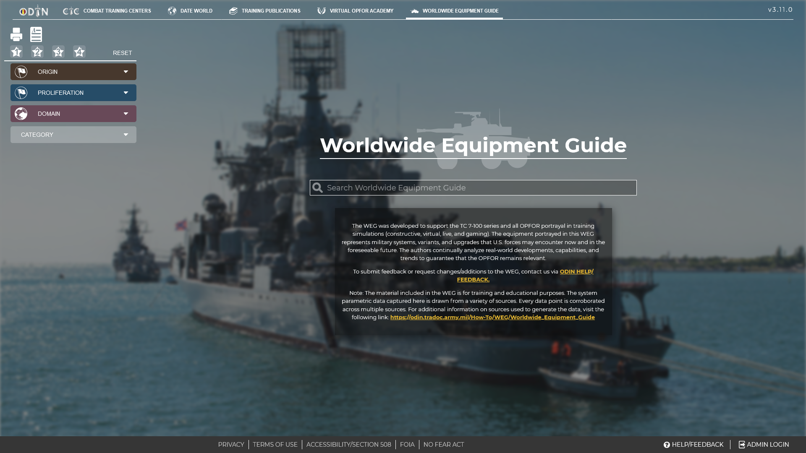The image size is (806, 453).
Task: Click the Worldwide Equipment Guide vehicle icon
Action: pos(415,11)
